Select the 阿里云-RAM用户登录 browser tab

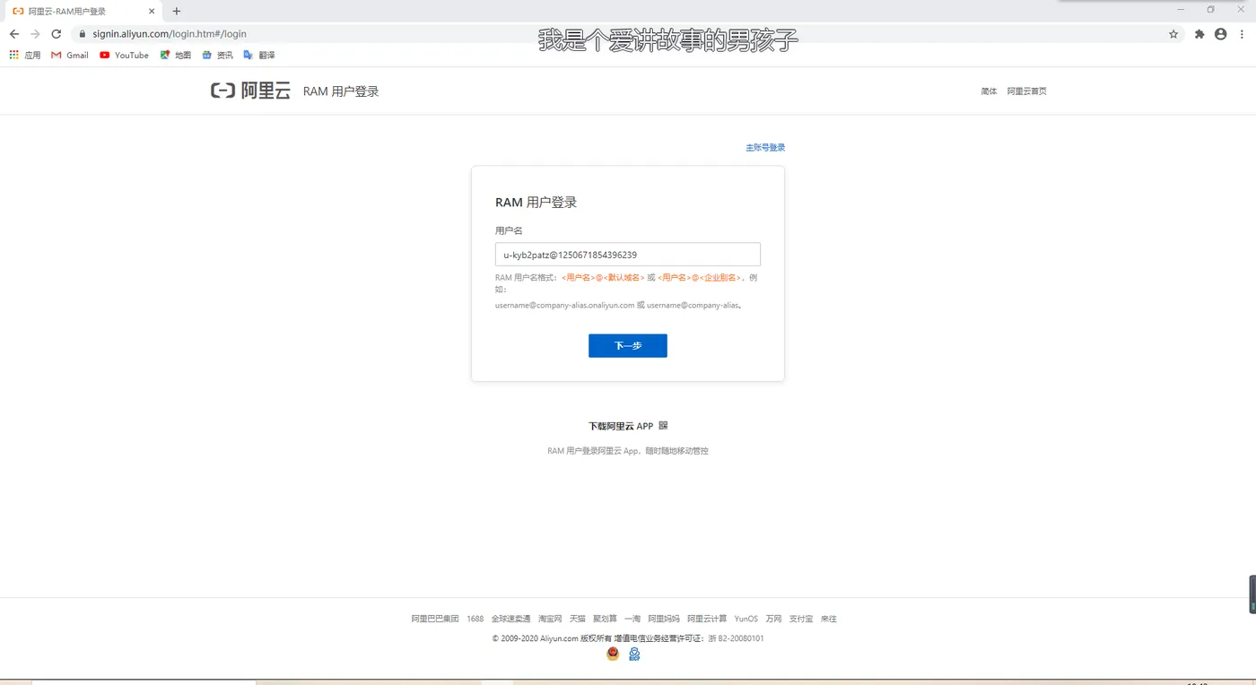[84, 12]
